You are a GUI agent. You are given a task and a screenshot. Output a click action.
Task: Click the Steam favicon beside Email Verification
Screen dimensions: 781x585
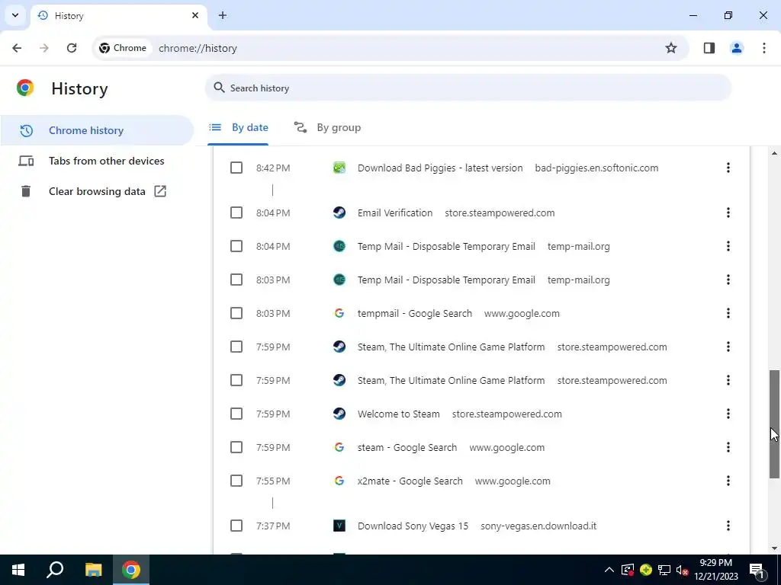(339, 213)
